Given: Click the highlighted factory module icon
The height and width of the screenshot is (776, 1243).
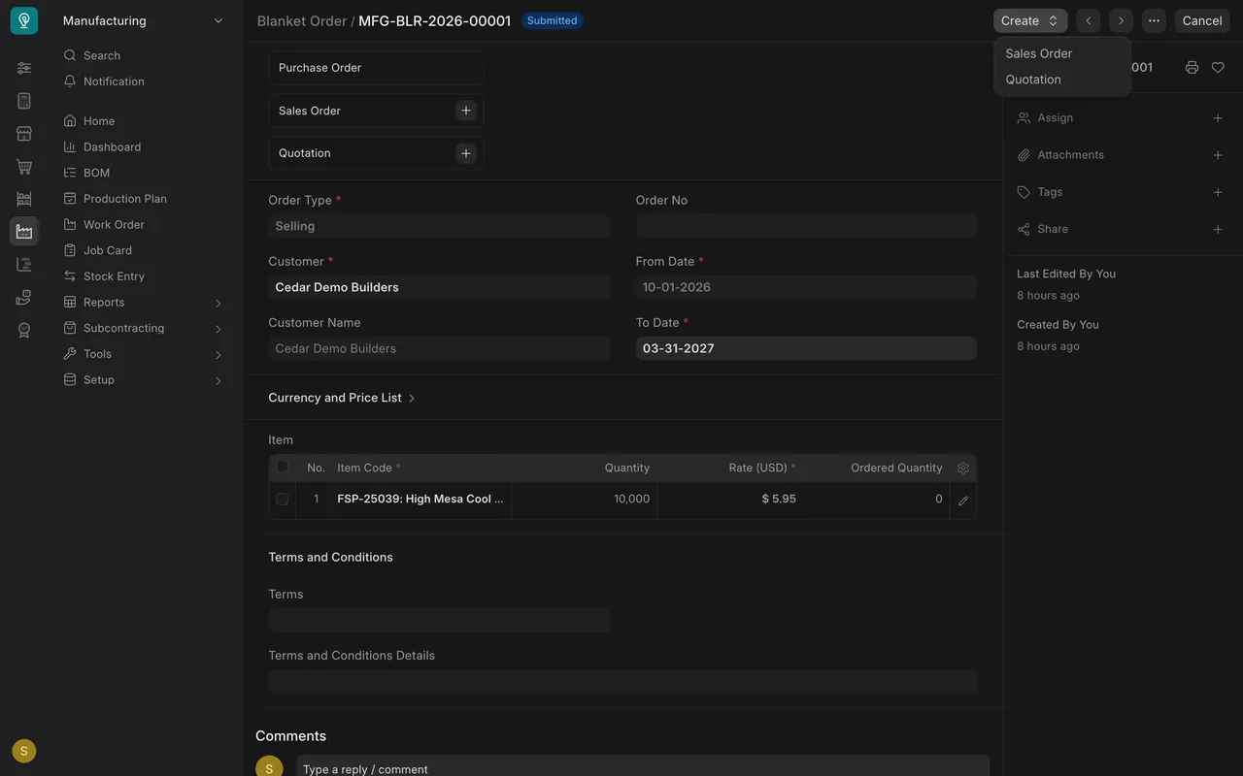Looking at the screenshot, I should pos(24,231).
